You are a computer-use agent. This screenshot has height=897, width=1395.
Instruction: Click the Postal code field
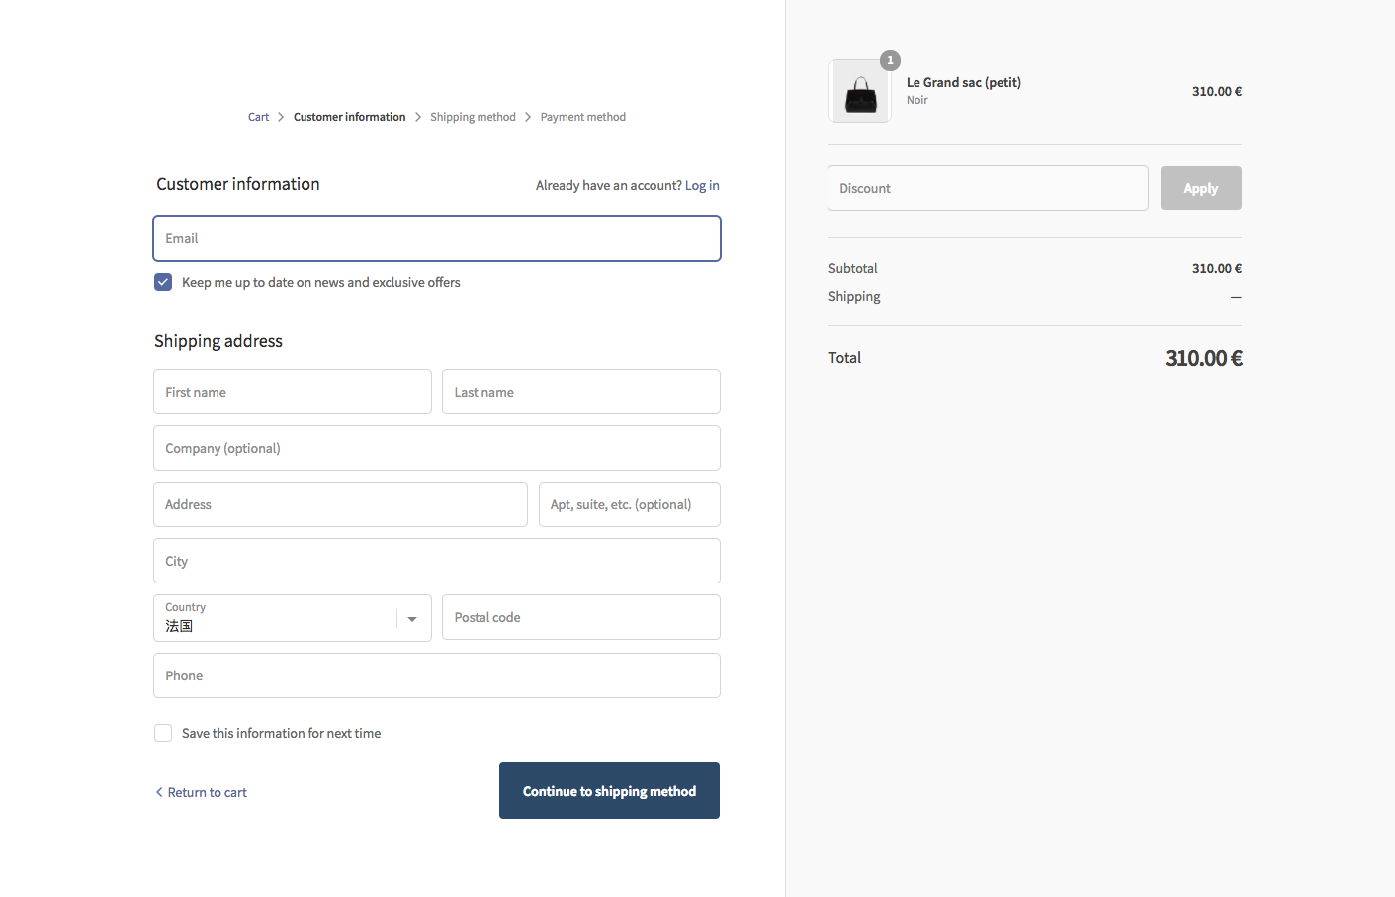click(580, 617)
